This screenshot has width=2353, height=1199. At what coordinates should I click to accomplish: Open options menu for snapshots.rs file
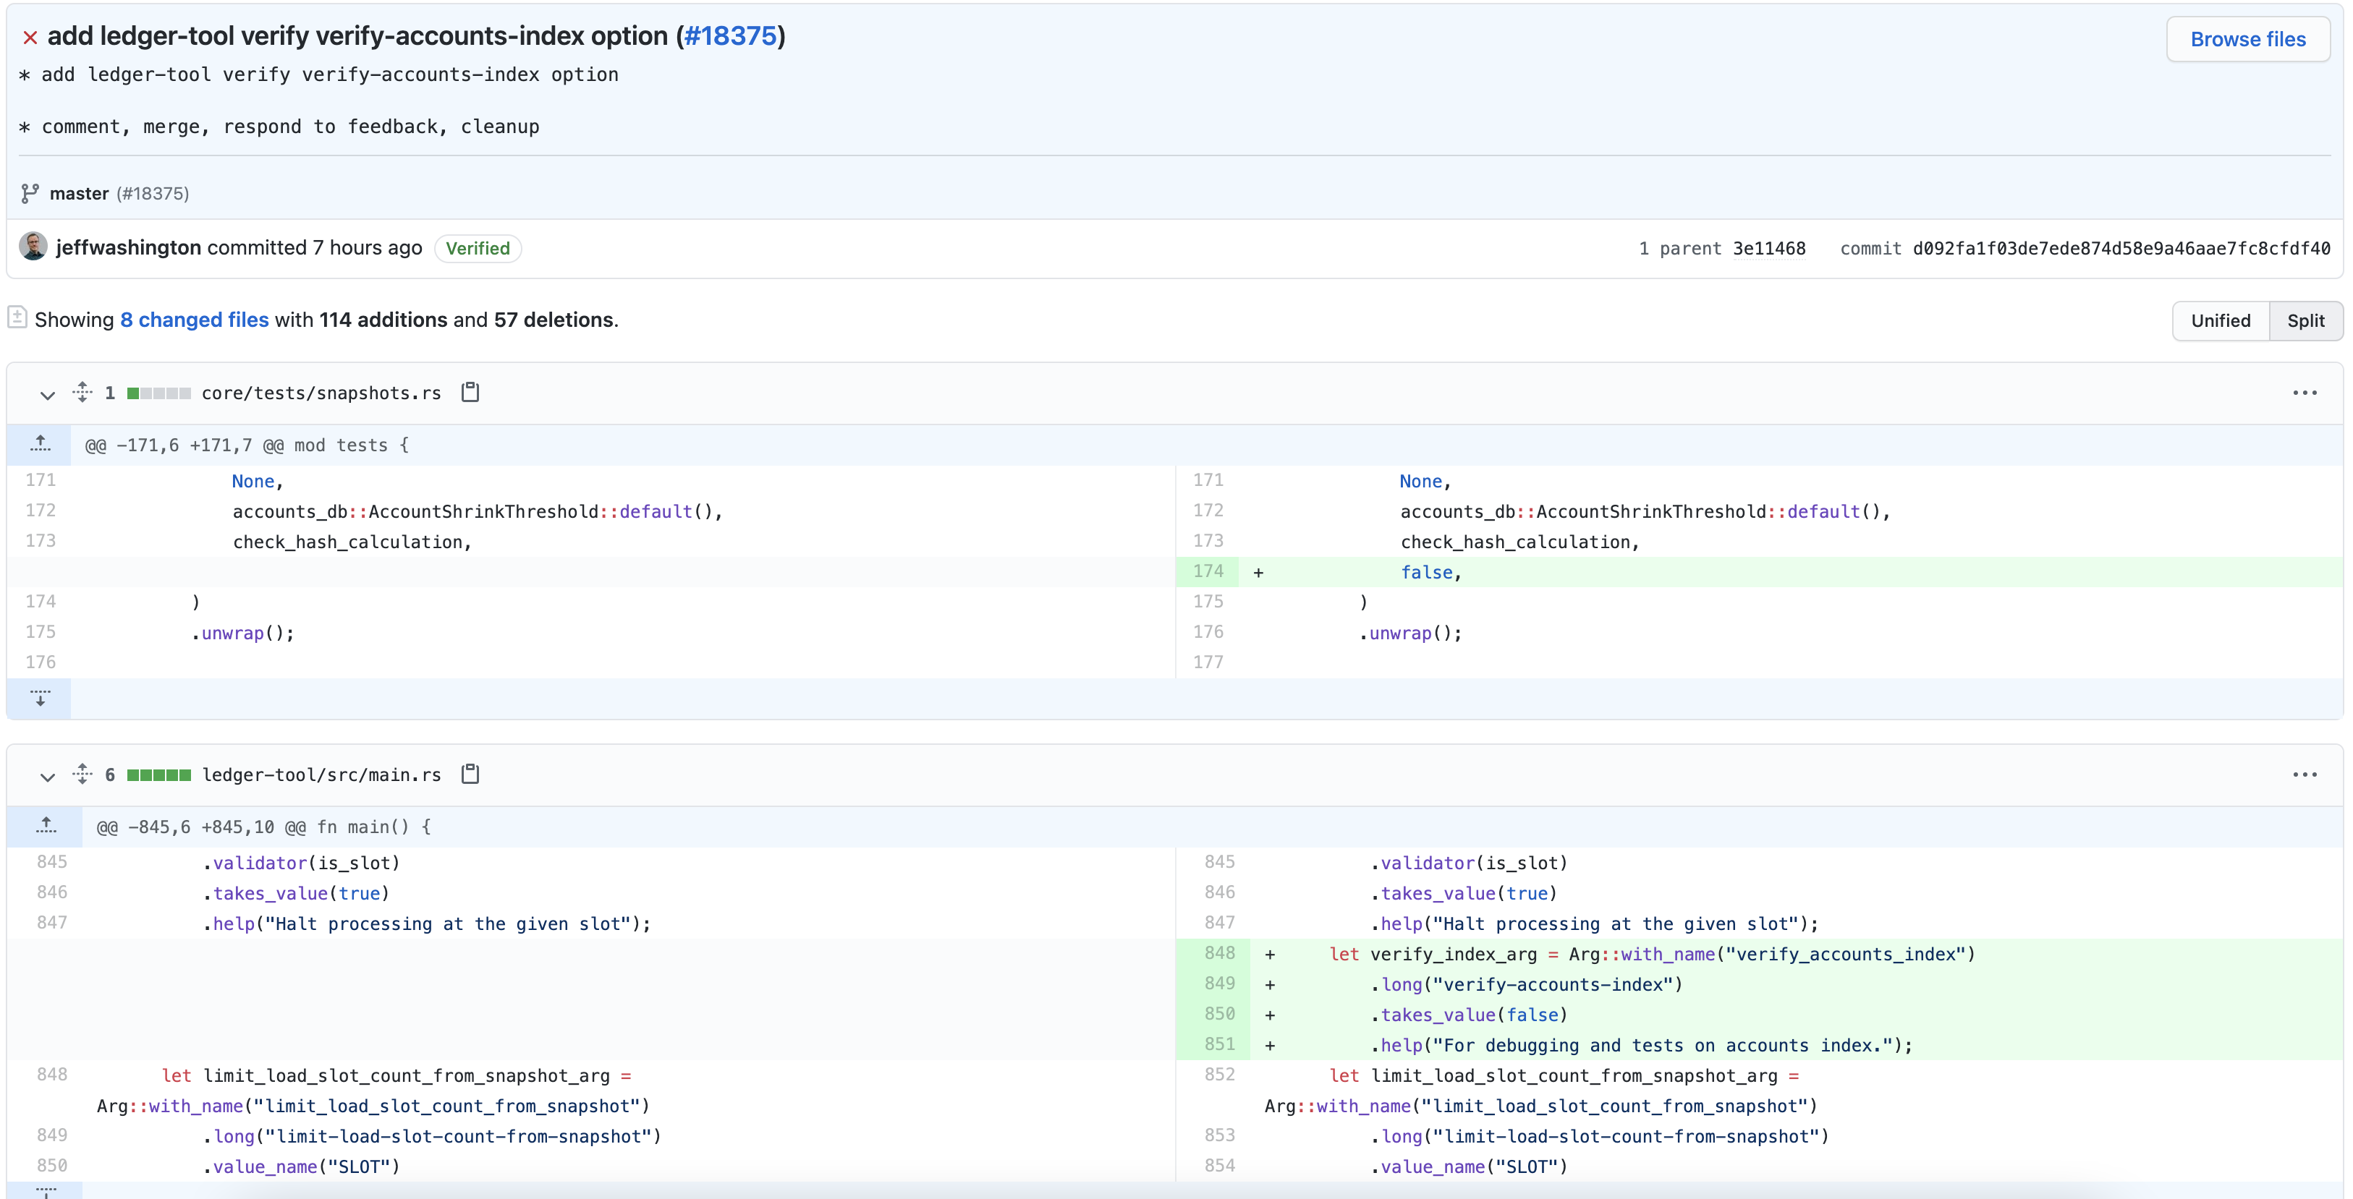pyautogui.click(x=2304, y=393)
